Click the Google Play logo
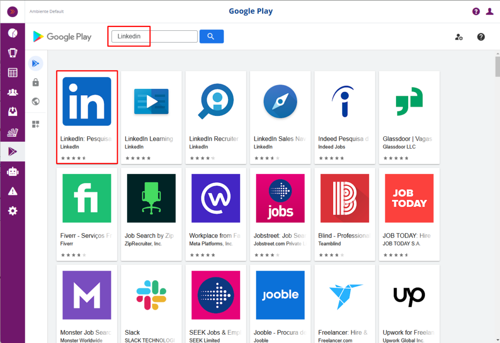 coord(62,37)
